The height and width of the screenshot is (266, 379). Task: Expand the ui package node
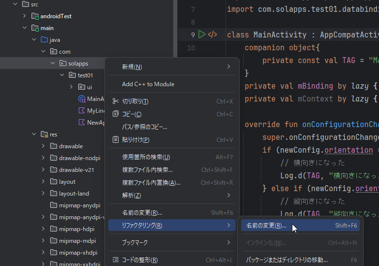click(71, 87)
